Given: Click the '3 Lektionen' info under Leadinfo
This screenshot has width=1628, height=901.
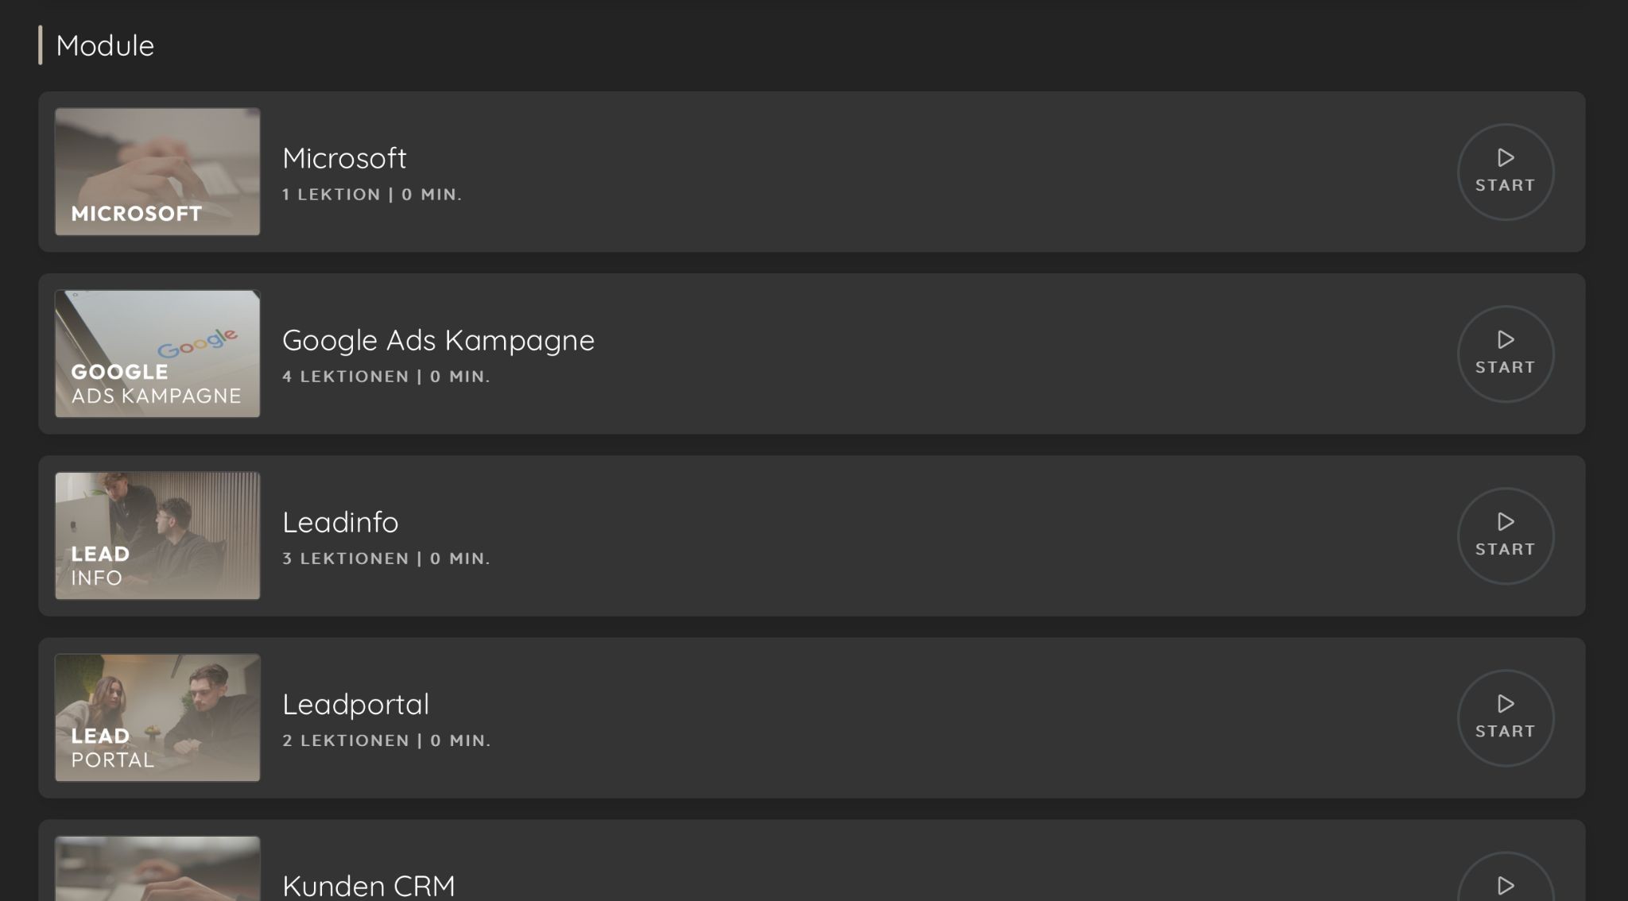Looking at the screenshot, I should pyautogui.click(x=346, y=559).
